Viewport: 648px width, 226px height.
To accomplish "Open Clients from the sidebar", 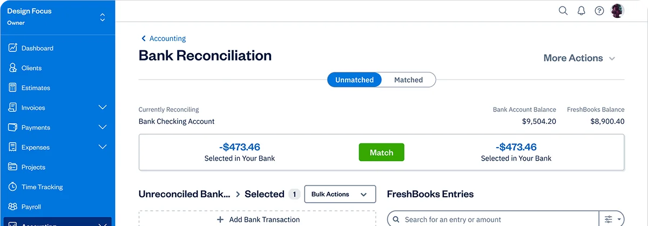I will click(31, 68).
